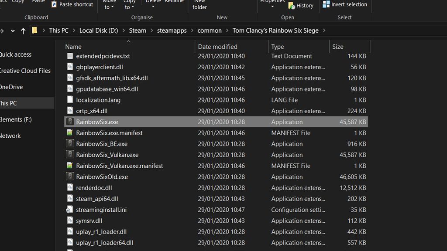Invert the current file selection
447x251 pixels.
(x=345, y=4)
